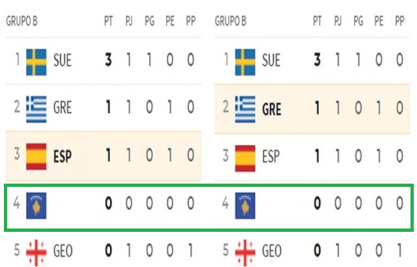Select GEO team name in right table
The image size is (417, 267).
point(271,251)
